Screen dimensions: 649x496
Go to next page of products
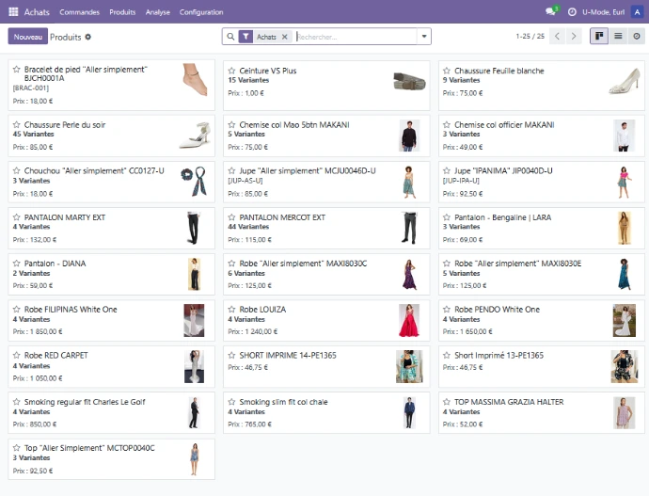(573, 37)
